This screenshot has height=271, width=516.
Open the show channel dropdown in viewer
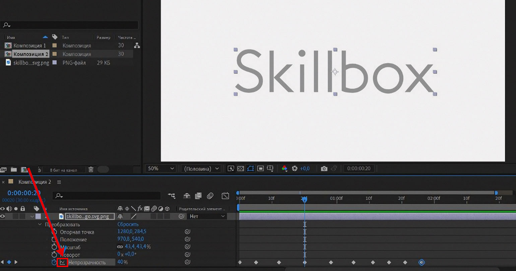284,168
